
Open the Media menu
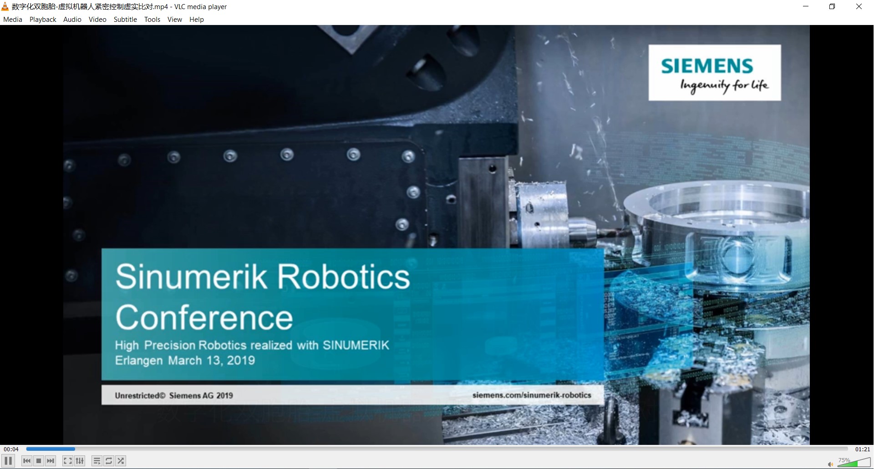tap(13, 19)
